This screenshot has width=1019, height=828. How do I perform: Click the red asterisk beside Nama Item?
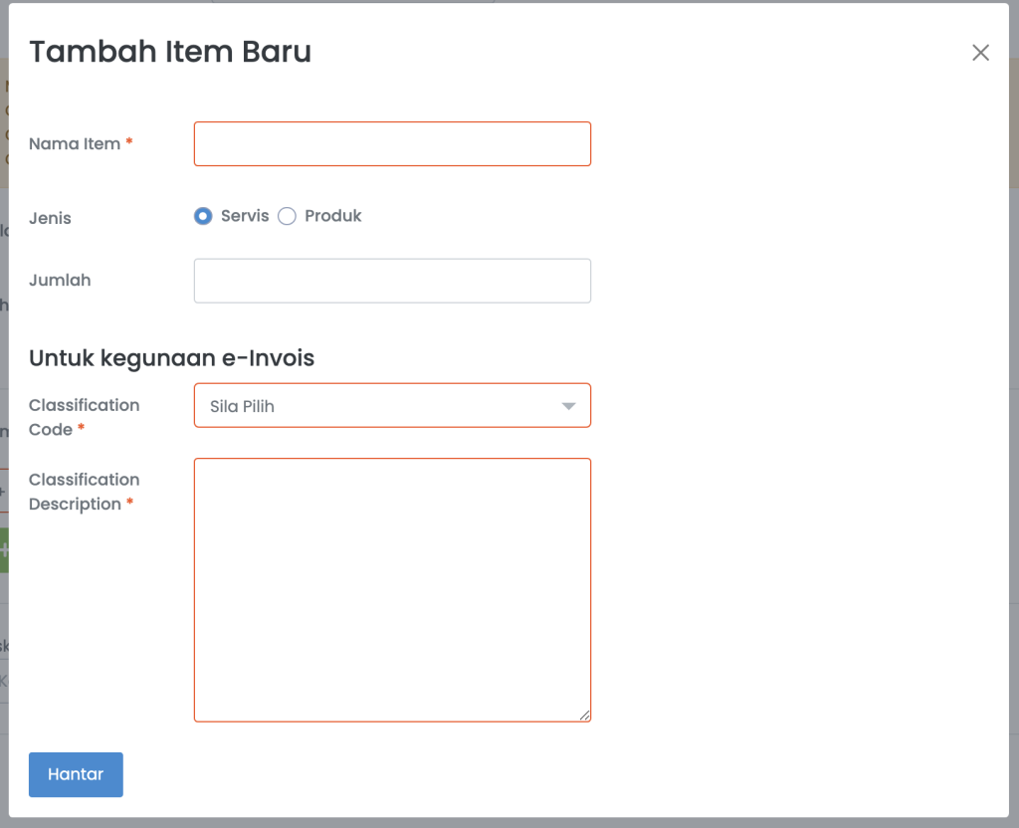click(129, 143)
